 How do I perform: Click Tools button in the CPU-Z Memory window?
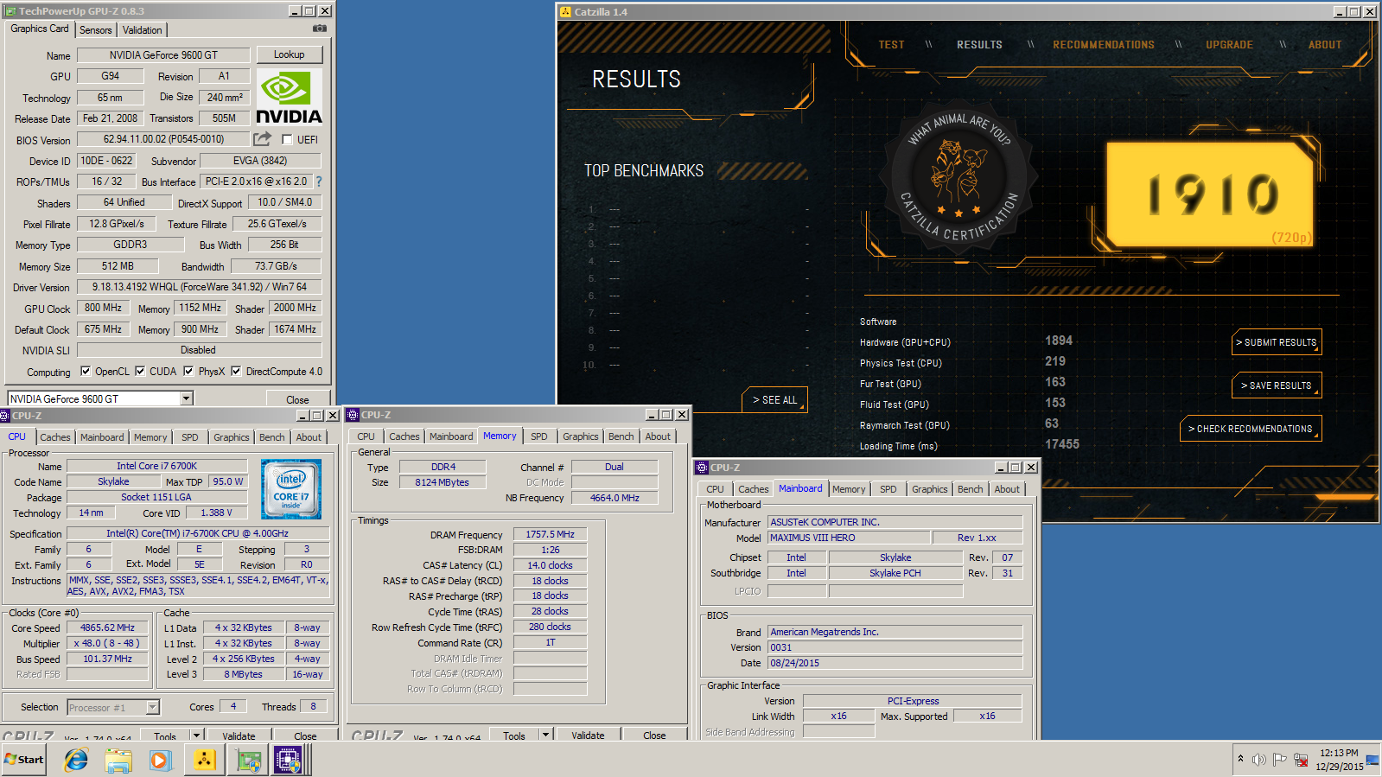[514, 736]
